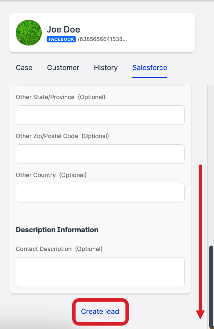Click the Contact Description text area
The width and height of the screenshot is (214, 329).
[100, 272]
